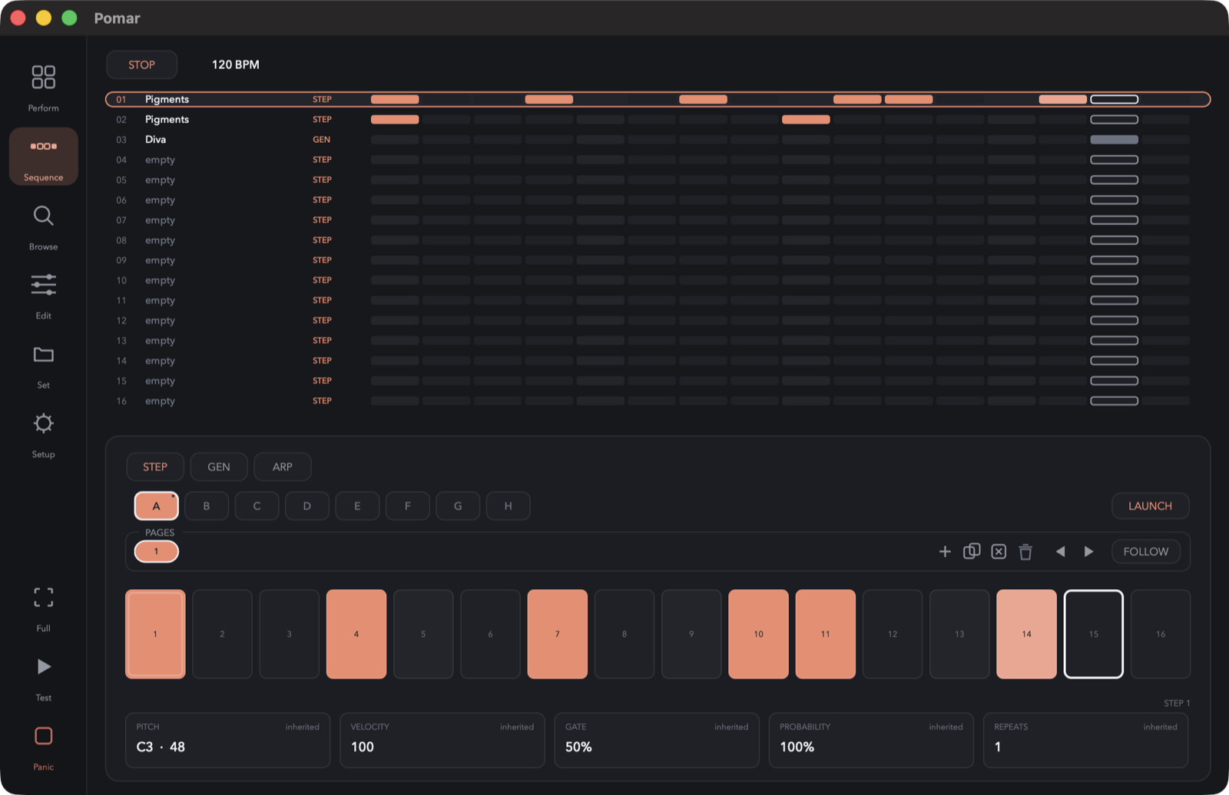Adjust the PROBABILITY 100% field
The height and width of the screenshot is (795, 1229).
tap(871, 740)
